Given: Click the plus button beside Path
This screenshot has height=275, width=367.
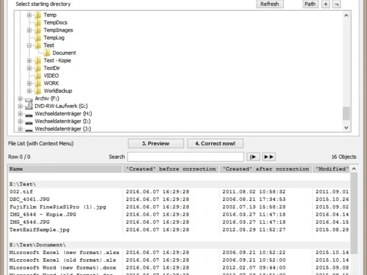Looking at the screenshot, I should click(x=326, y=4).
